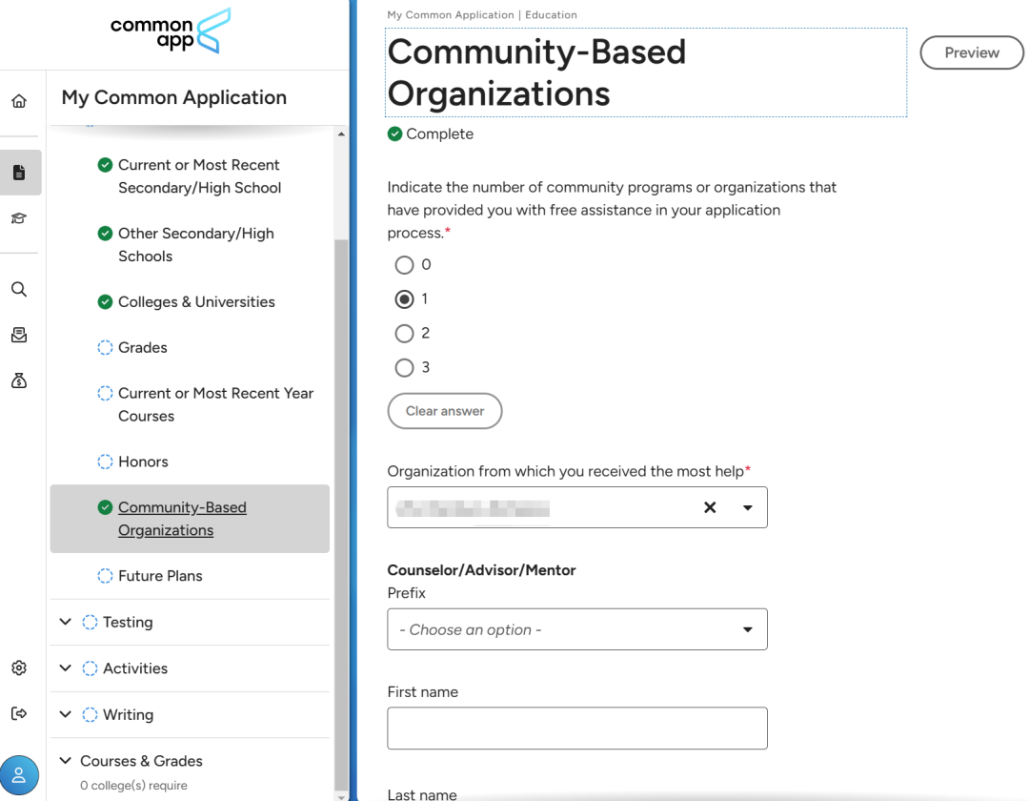Click the sign out icon
1029x801 pixels.
19,713
